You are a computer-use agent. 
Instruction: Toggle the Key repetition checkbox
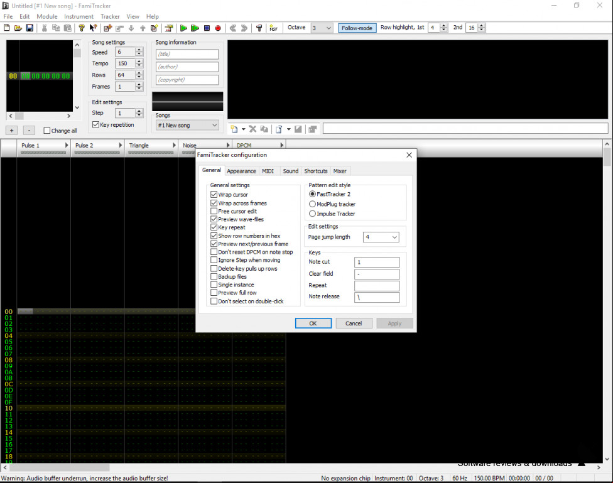[95, 124]
